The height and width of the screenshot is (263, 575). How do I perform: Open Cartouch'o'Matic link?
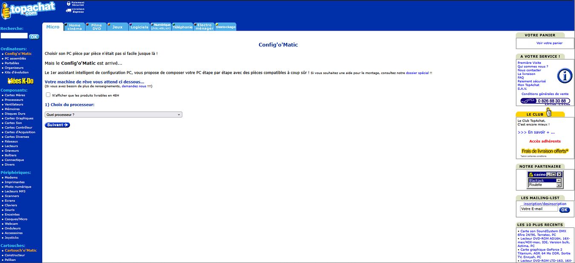[21, 251]
